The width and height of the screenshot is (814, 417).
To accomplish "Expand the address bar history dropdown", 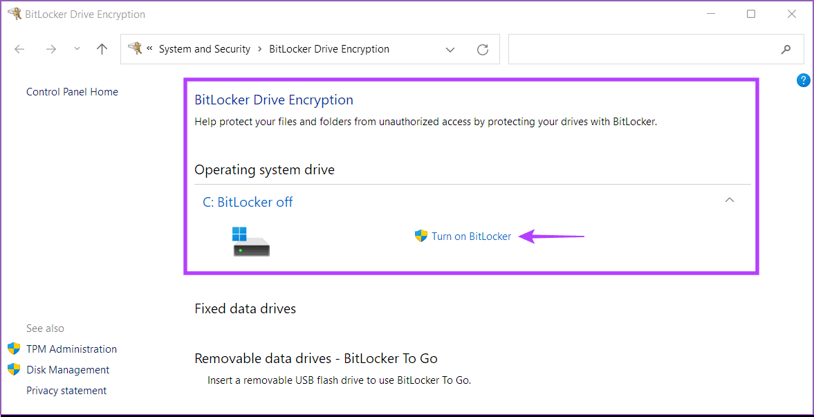I will (x=450, y=49).
